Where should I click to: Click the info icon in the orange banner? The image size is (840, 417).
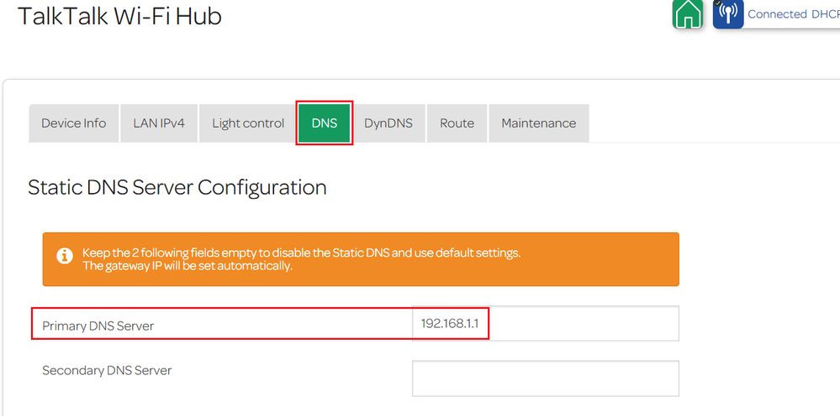point(64,256)
